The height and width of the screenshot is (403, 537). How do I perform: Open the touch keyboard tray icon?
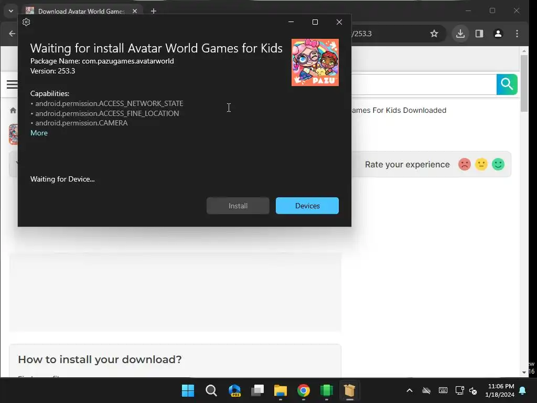pyautogui.click(x=443, y=390)
